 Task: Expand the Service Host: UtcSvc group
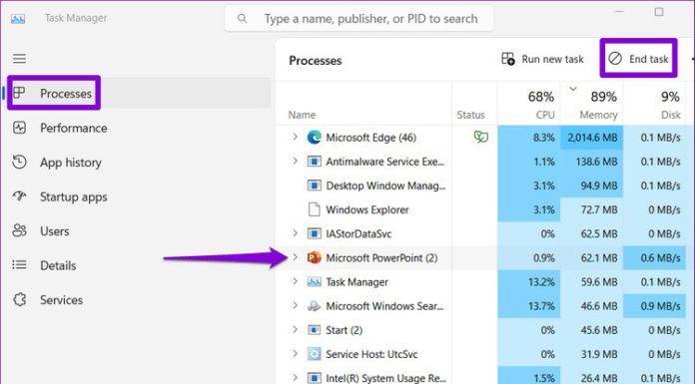(295, 353)
